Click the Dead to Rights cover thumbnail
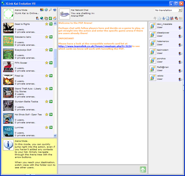185x176 pixels. [8, 28]
